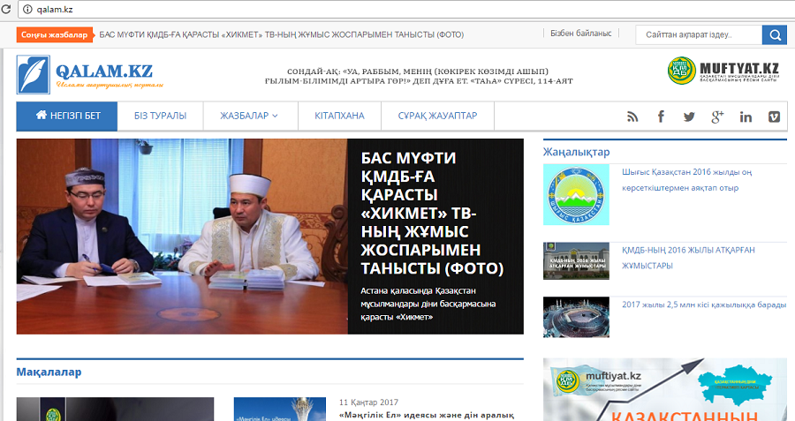
Task: Open the 2017 жылы қажылыққа news link
Action: tap(704, 305)
